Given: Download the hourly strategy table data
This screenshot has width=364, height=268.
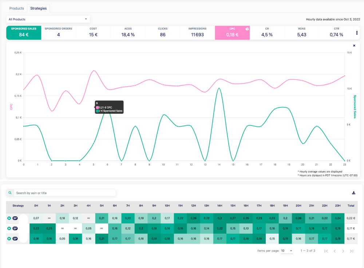Looking at the screenshot, I should [353, 193].
